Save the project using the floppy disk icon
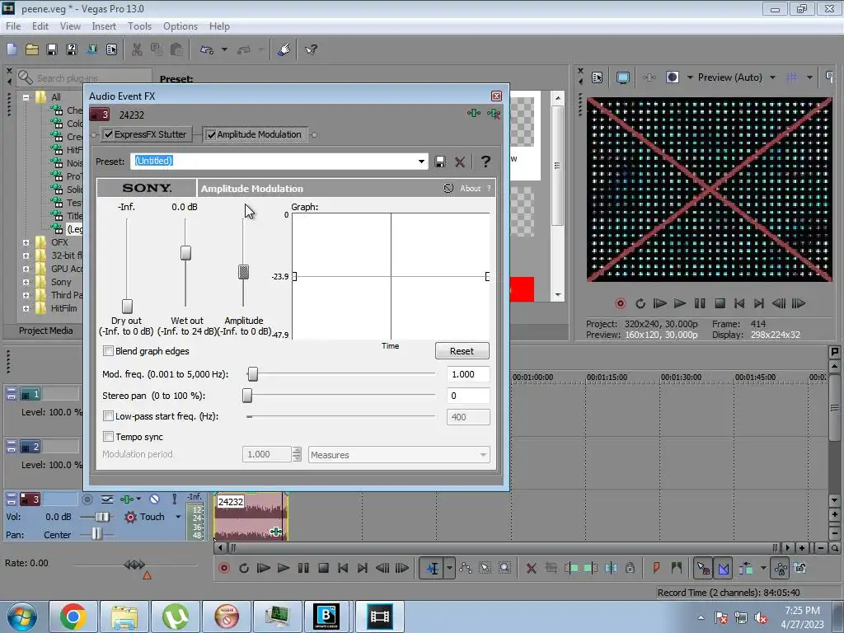This screenshot has height=633, width=844. (52, 50)
